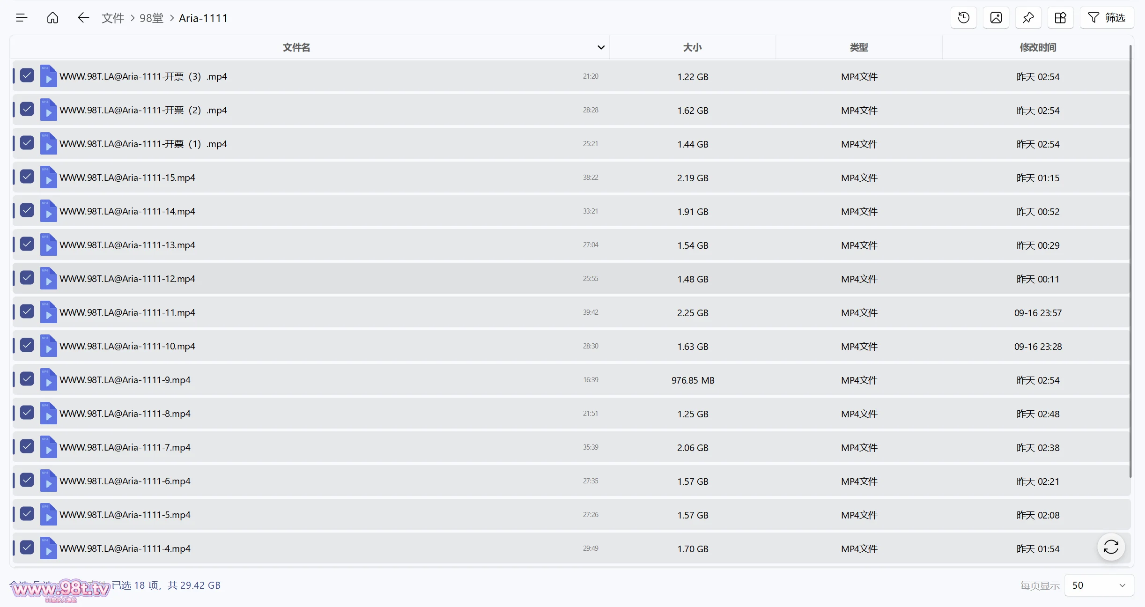Deselect the Aria-1111-开票 (3) checkbox

pyautogui.click(x=27, y=76)
